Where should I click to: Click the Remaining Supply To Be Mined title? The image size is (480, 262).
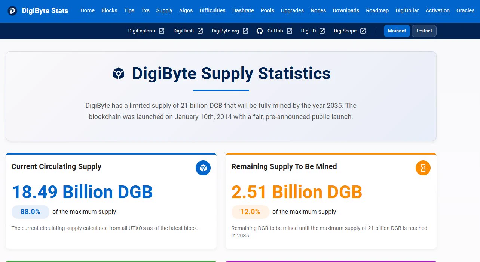point(284,166)
